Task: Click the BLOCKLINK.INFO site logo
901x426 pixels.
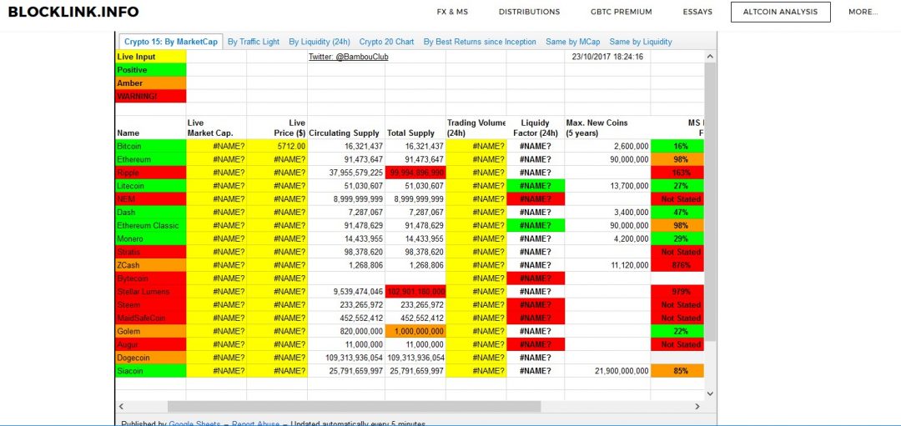Action: pyautogui.click(x=73, y=12)
